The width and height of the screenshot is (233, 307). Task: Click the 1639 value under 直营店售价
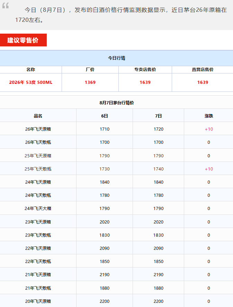[203, 82]
